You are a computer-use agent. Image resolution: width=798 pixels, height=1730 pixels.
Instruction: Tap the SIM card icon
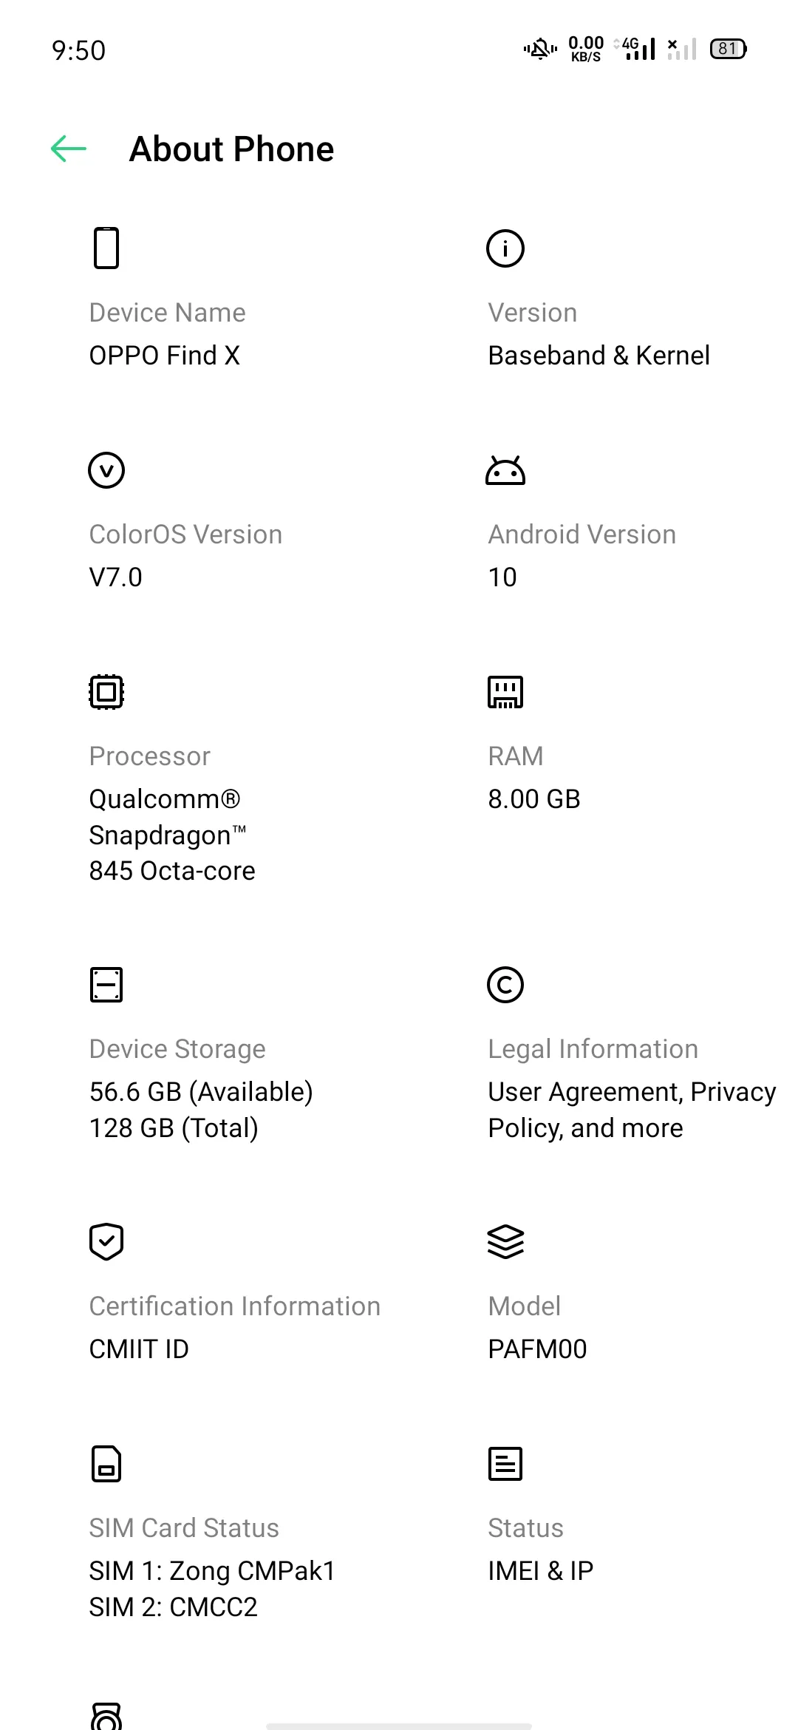(x=106, y=1464)
